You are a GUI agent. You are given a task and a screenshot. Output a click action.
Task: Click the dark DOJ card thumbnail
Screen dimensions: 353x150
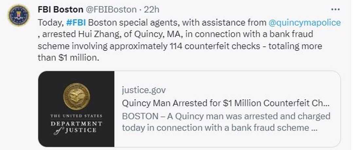pos(76,109)
